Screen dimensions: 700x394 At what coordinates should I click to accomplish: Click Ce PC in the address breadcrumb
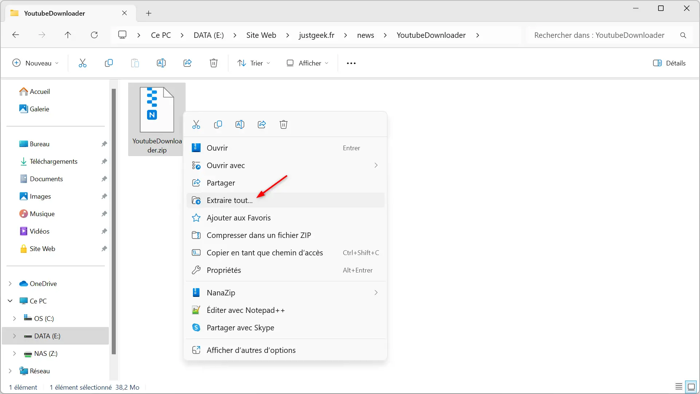[x=161, y=35]
